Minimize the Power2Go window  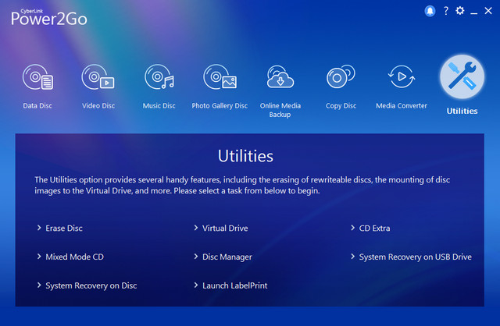pyautogui.click(x=474, y=12)
